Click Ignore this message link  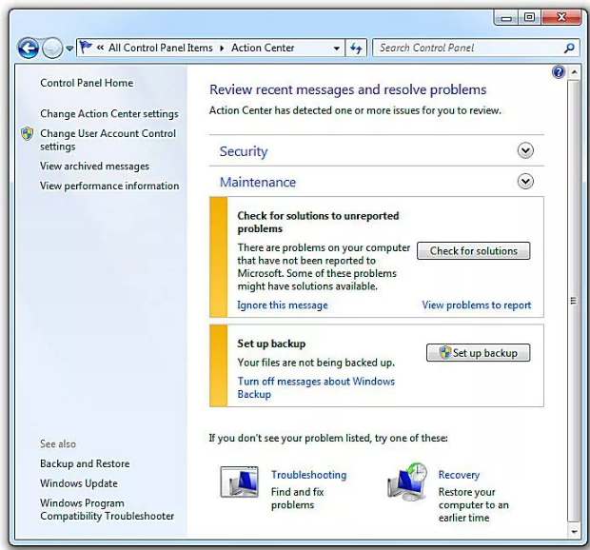tap(283, 305)
